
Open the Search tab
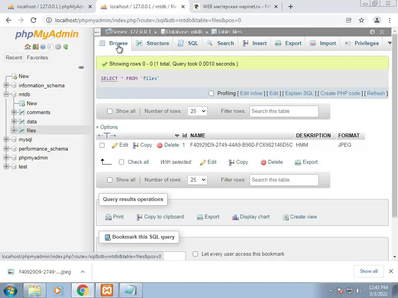[220, 43]
